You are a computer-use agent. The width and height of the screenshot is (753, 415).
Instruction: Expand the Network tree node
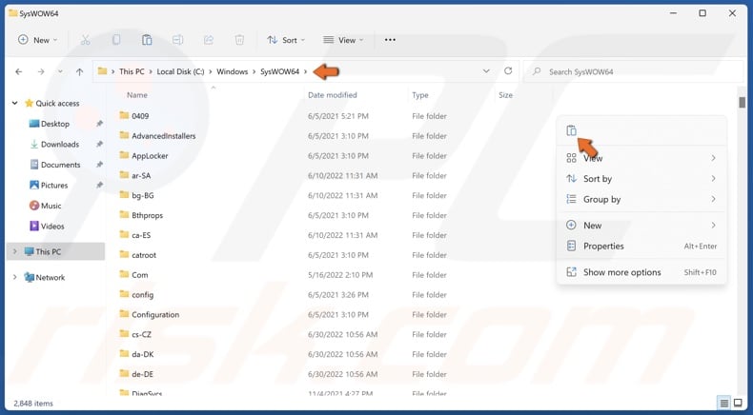tap(15, 277)
